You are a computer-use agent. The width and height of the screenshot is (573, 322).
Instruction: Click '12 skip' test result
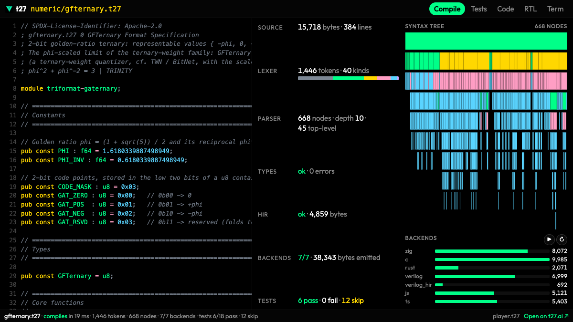click(353, 301)
